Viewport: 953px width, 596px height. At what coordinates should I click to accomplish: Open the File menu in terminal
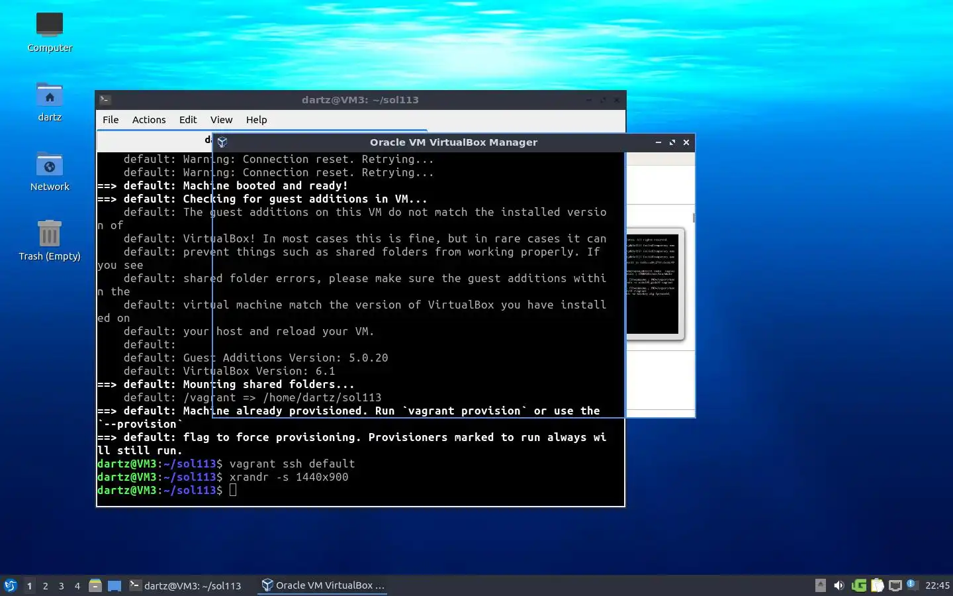click(x=111, y=120)
